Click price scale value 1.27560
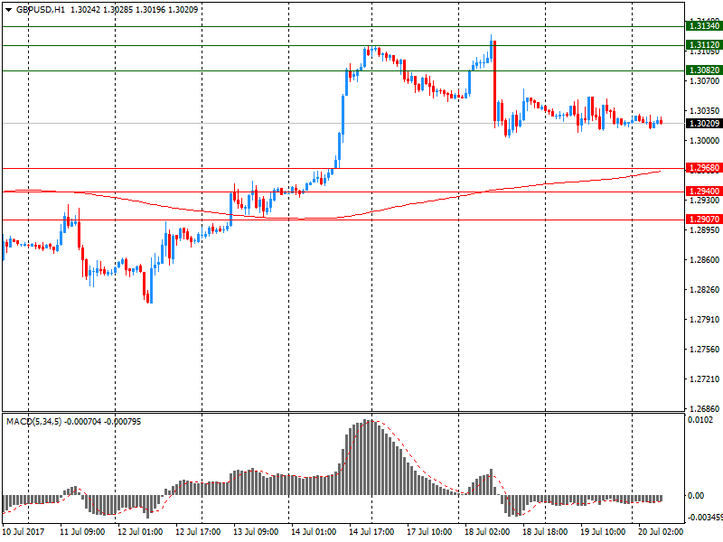723x542 pixels. point(704,350)
